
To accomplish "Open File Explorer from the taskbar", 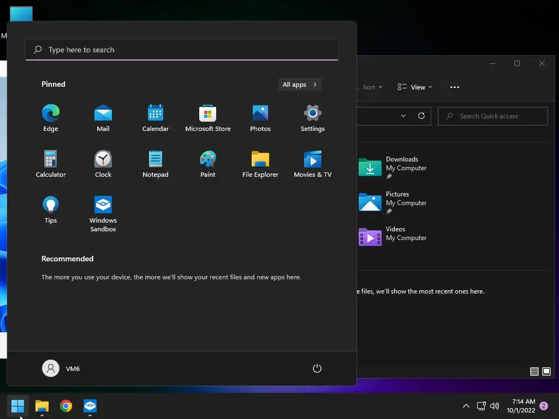I will (x=41, y=406).
